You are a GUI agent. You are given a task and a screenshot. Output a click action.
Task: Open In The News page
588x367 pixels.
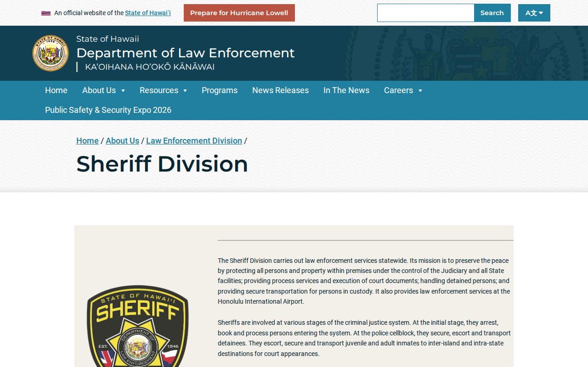point(346,90)
